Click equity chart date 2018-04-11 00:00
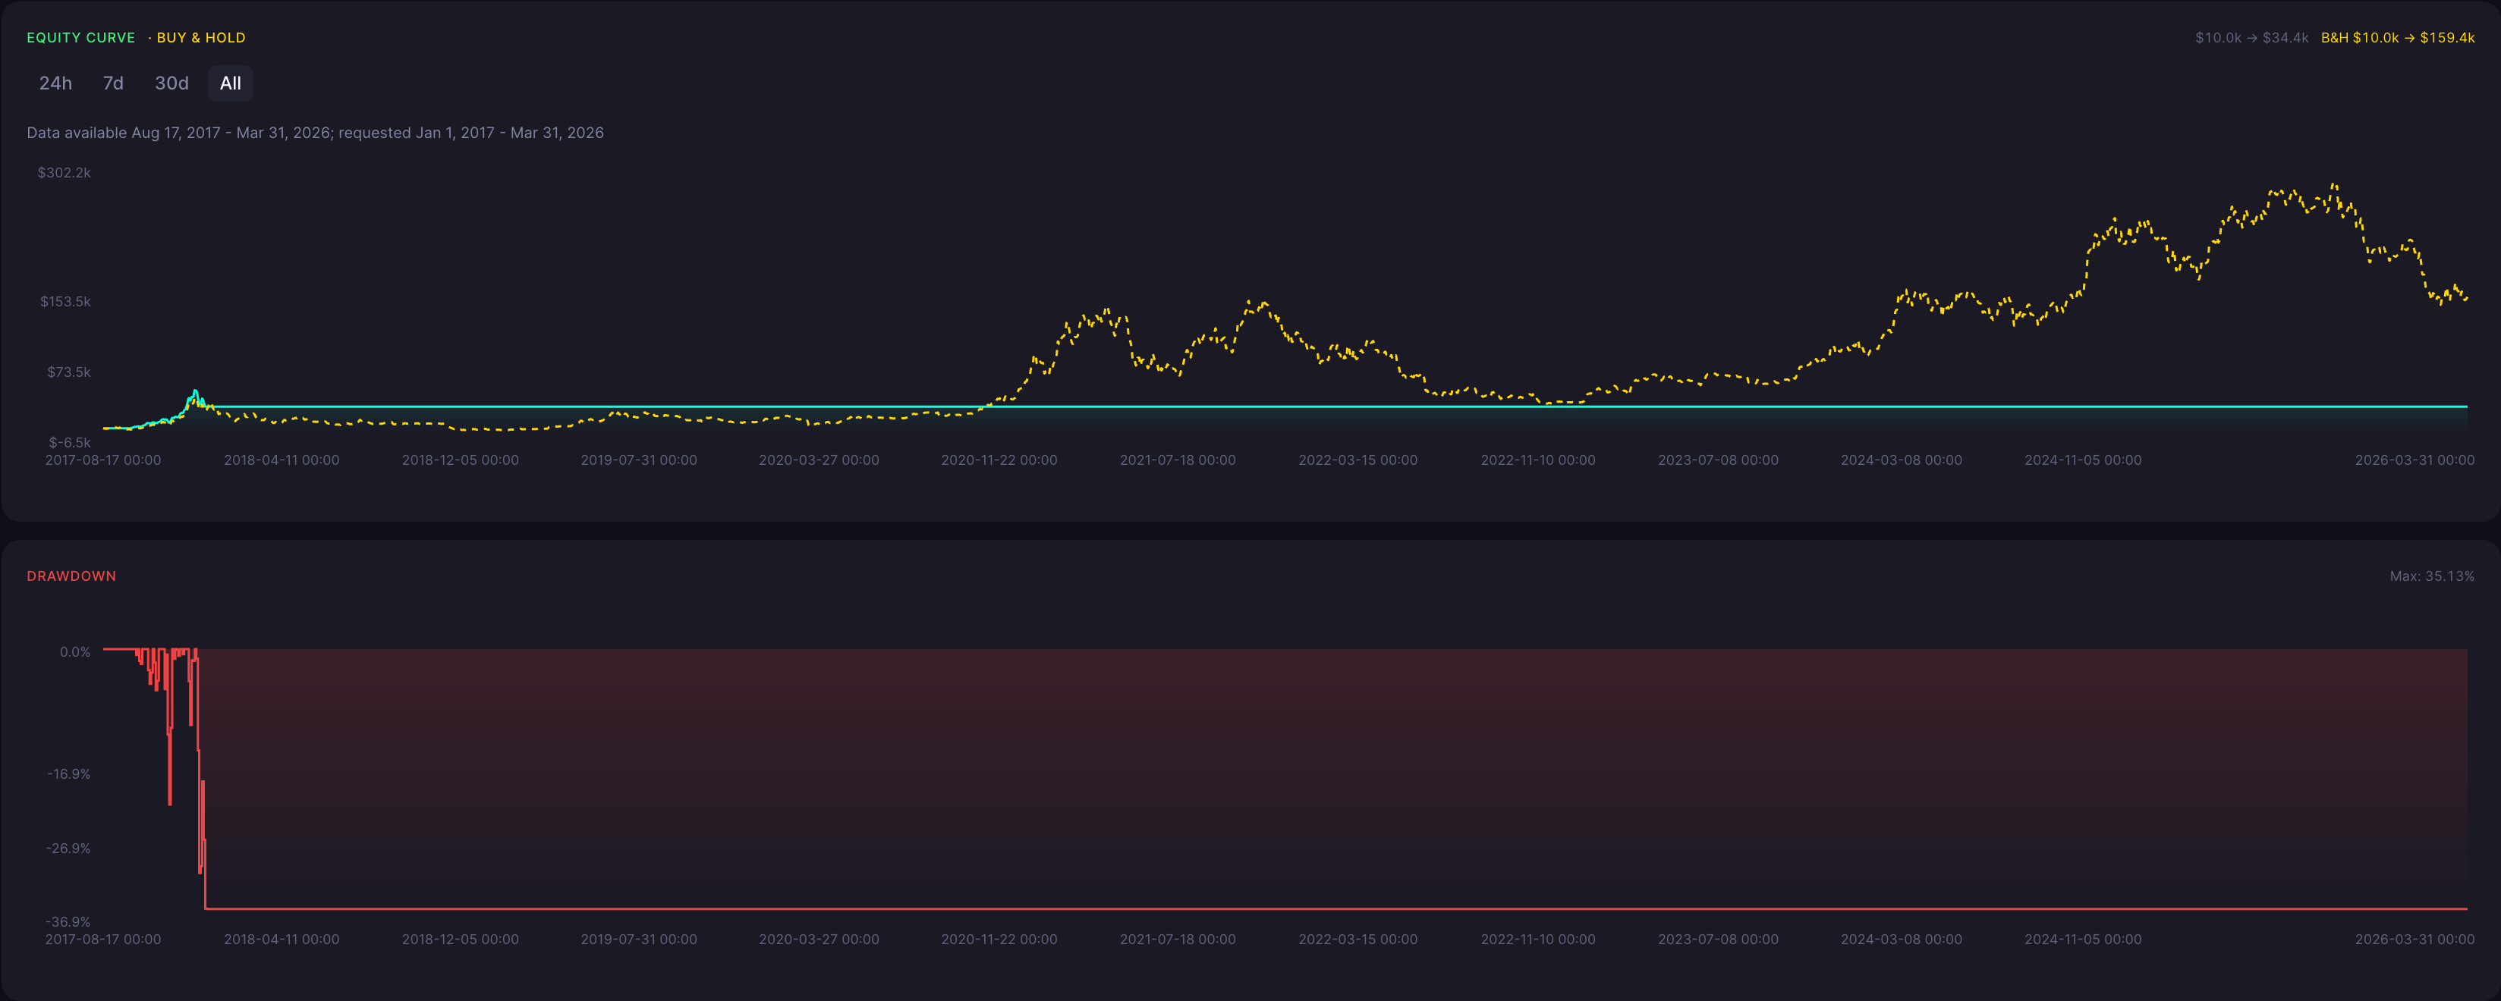This screenshot has height=1001, width=2501. point(282,461)
